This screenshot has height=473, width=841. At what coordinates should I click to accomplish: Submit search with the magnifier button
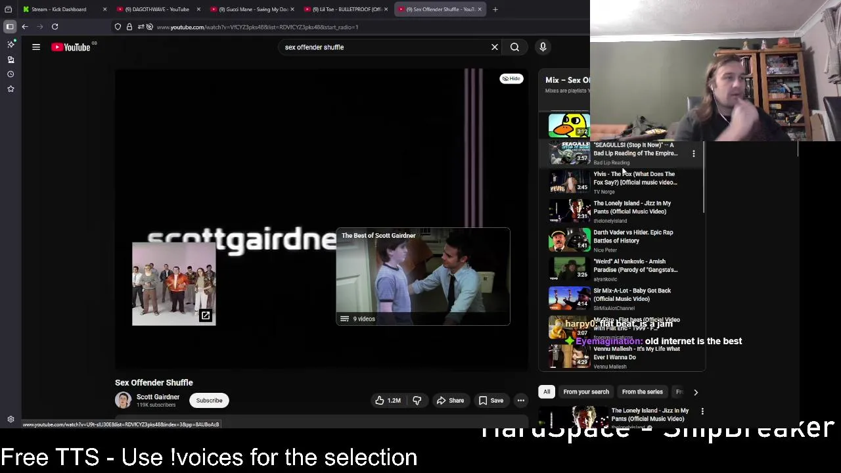coord(514,47)
